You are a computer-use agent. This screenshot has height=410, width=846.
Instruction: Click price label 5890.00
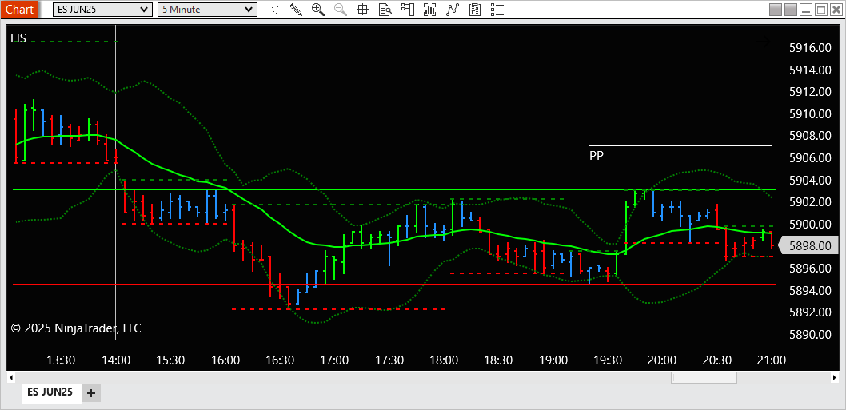tap(810, 334)
